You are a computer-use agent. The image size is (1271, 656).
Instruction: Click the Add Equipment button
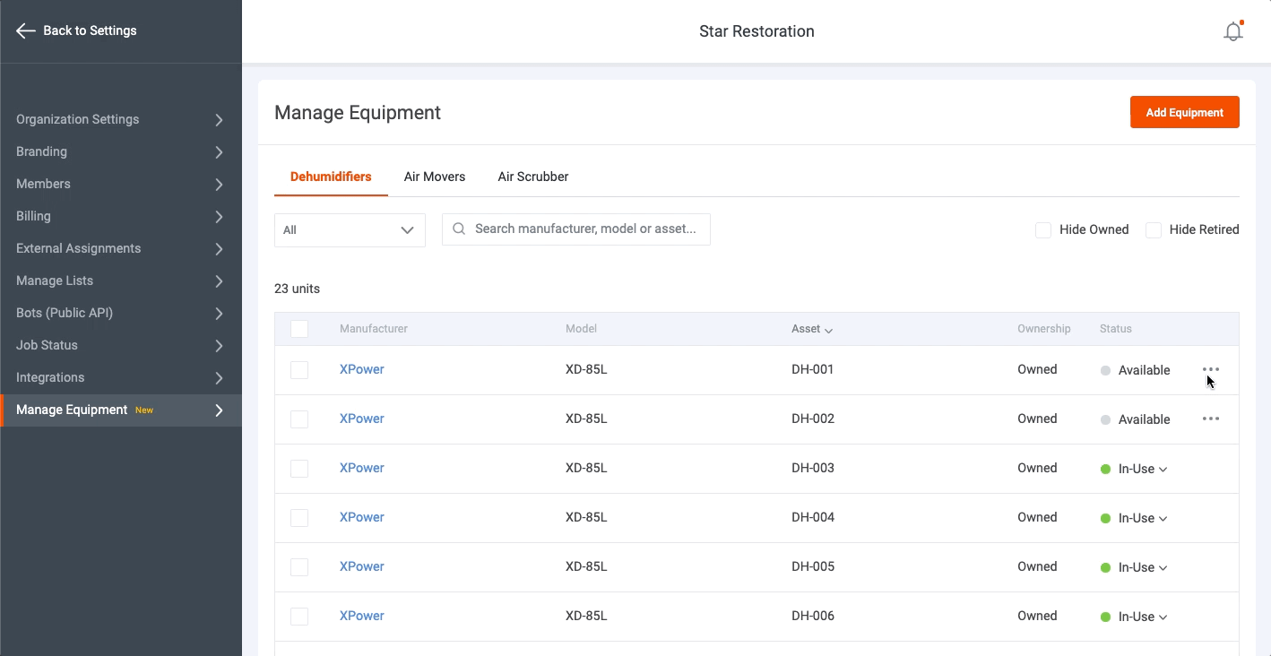pos(1185,112)
